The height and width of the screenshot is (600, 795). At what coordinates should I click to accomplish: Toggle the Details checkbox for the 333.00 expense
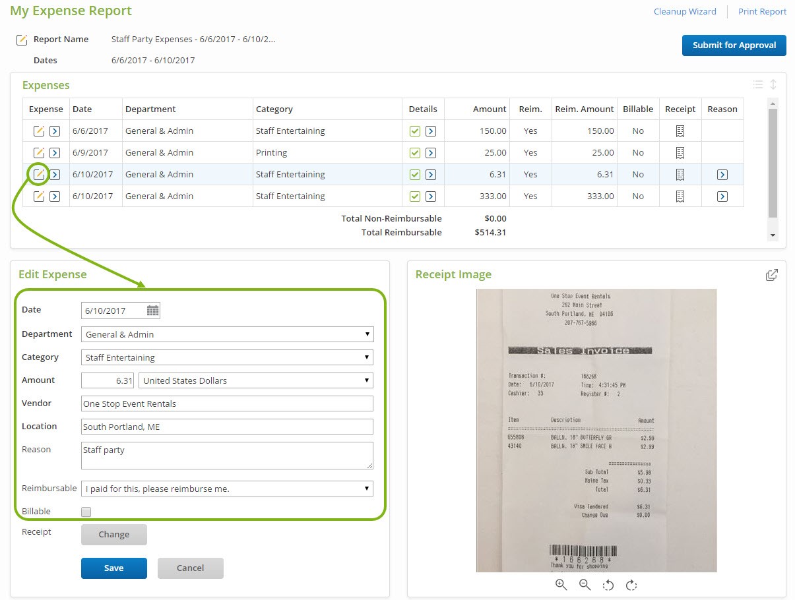pos(415,196)
